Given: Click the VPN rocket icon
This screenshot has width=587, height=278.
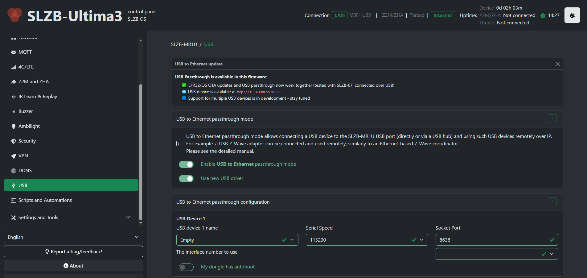Looking at the screenshot, I should point(14,156).
